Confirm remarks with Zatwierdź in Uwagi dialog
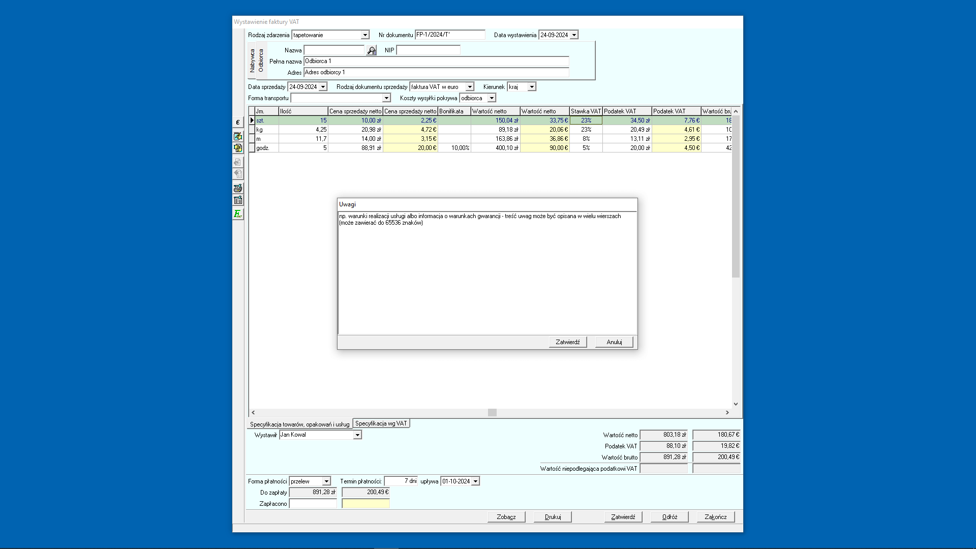The width and height of the screenshot is (976, 549). click(568, 342)
